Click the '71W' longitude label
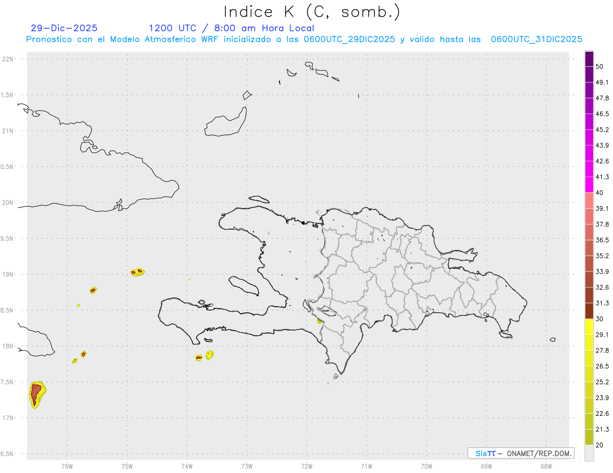Image resolution: width=613 pixels, height=473 pixels. pyautogui.click(x=366, y=466)
